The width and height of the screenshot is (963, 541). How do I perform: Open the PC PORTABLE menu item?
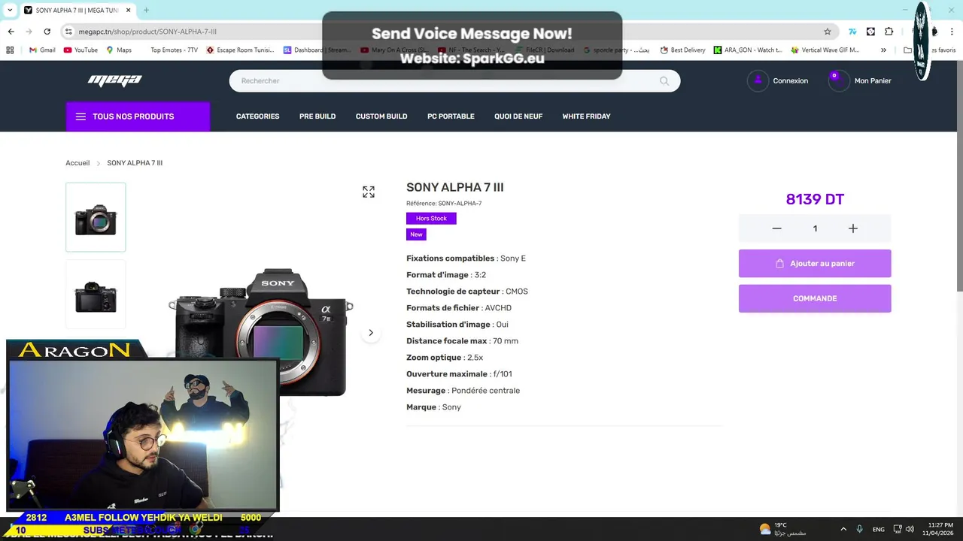point(451,116)
